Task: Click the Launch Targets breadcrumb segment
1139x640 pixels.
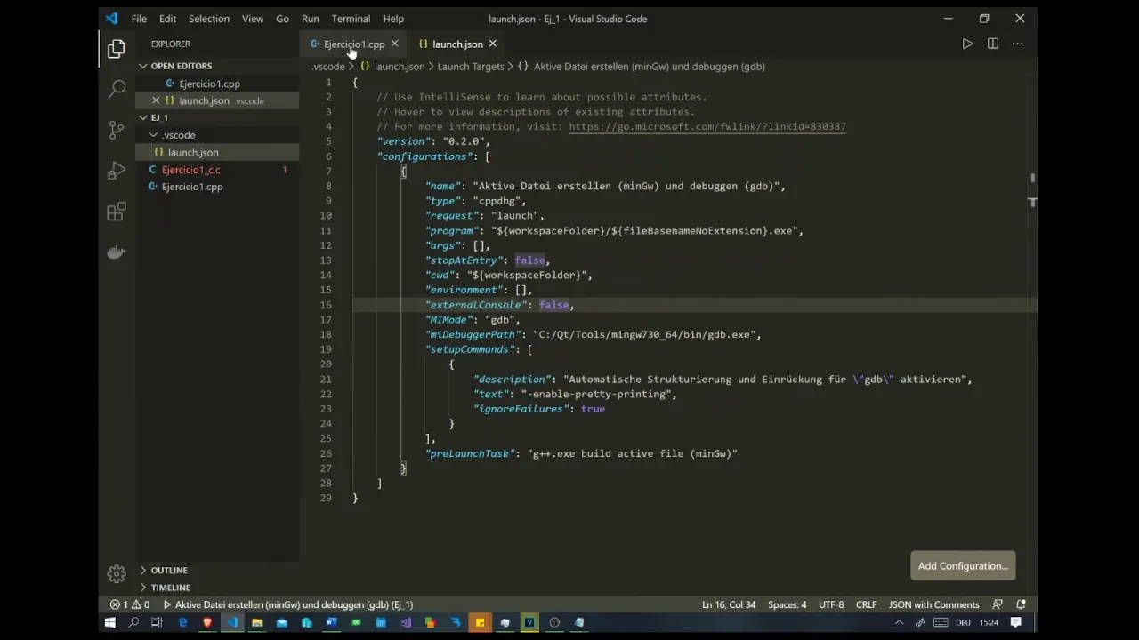Action: (x=471, y=67)
